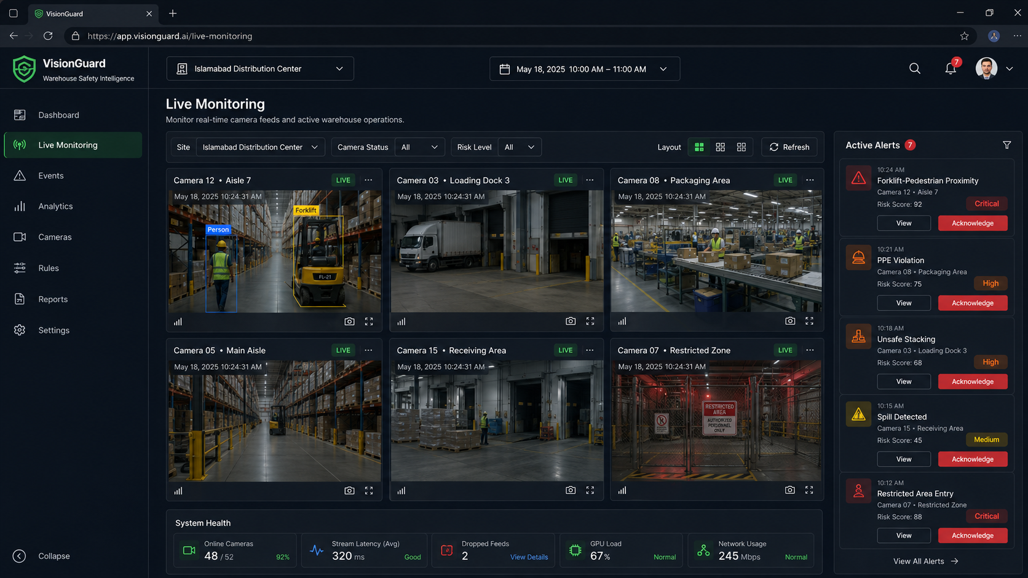This screenshot has width=1028, height=578.
Task: Reload the page with browser refresh icon
Action: (x=48, y=36)
